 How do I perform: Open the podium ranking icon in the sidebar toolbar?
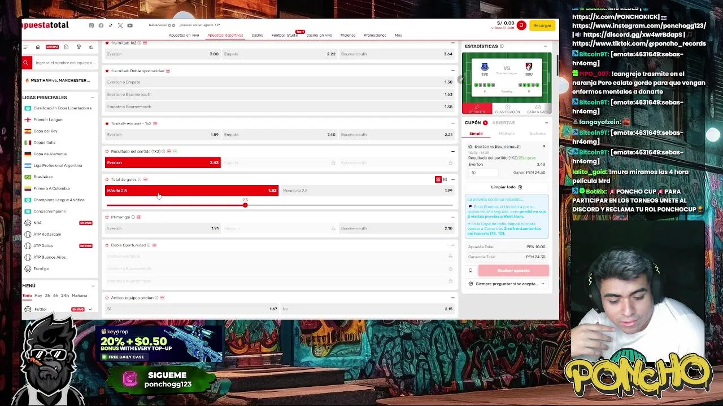[x=91, y=47]
